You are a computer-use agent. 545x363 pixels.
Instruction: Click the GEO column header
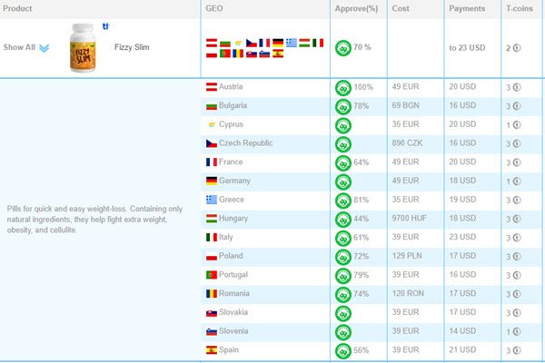pos(214,8)
